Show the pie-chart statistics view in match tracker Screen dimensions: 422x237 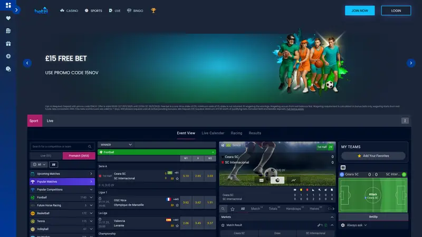(277, 180)
